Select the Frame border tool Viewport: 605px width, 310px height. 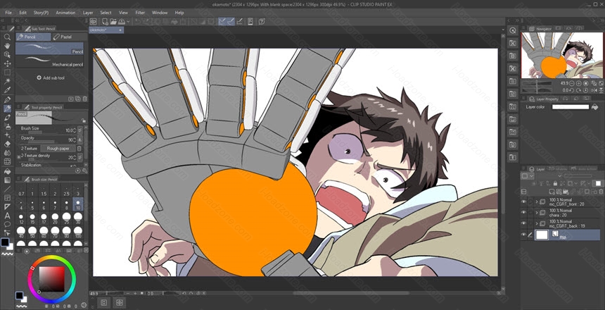pos(7,197)
